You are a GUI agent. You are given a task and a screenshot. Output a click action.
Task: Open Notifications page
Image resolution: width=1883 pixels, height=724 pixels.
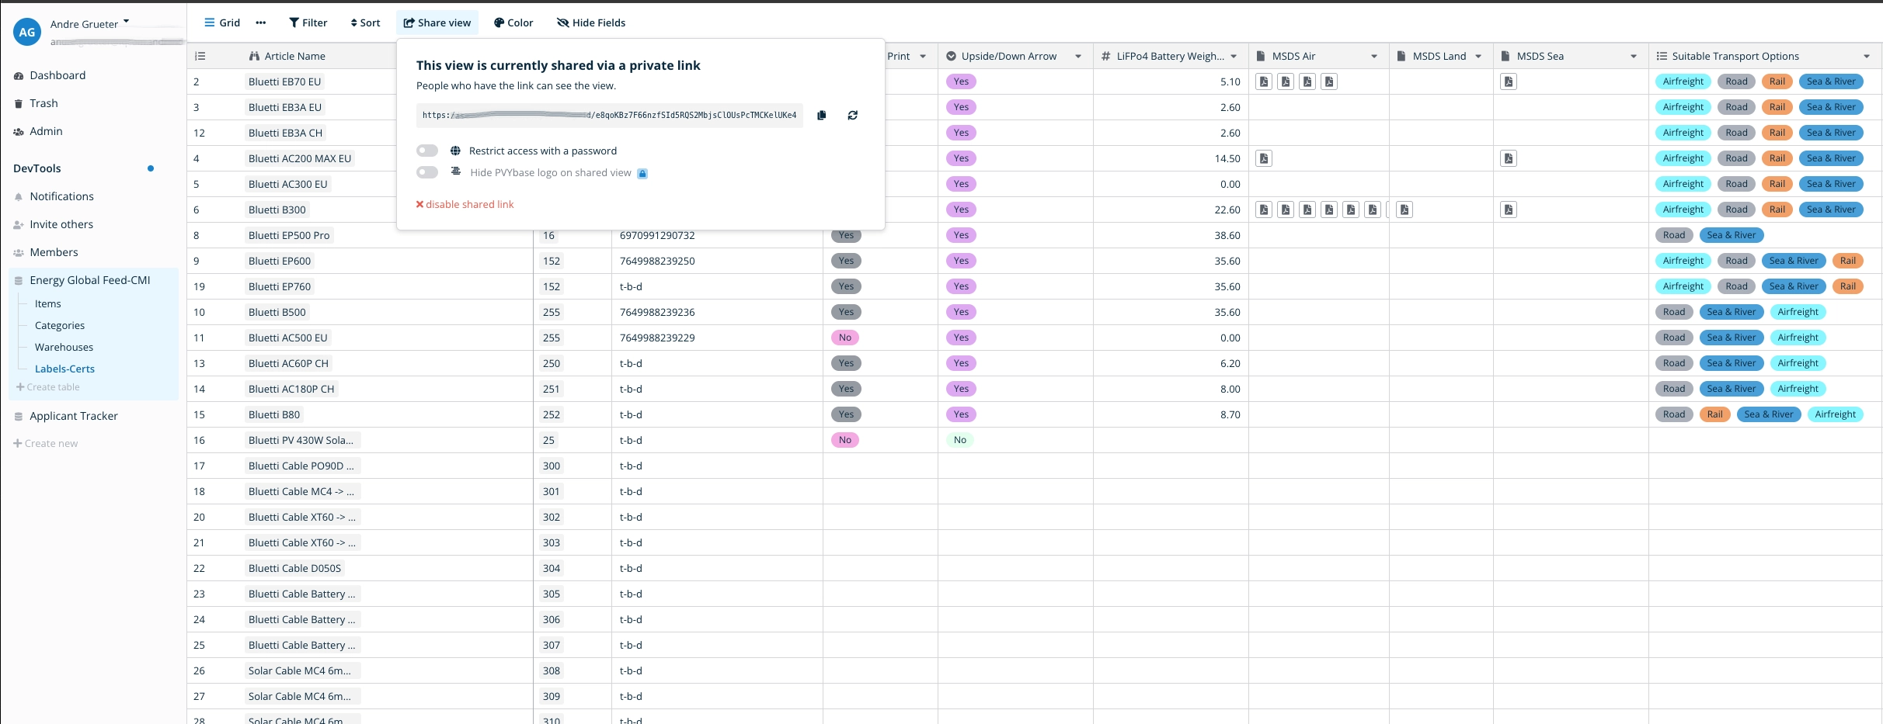61,196
